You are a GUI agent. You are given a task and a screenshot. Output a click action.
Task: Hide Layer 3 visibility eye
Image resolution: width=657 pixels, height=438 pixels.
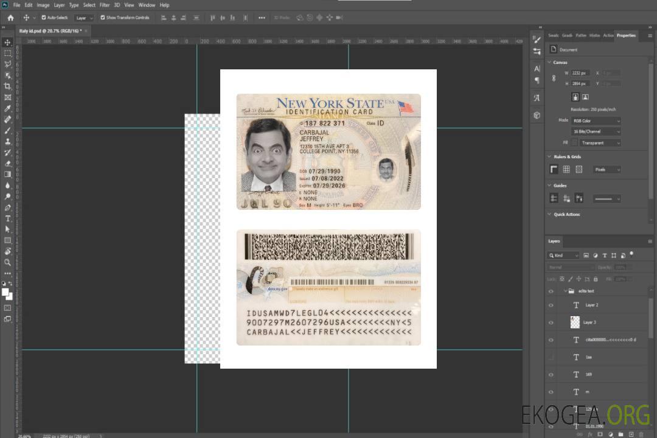[551, 323]
